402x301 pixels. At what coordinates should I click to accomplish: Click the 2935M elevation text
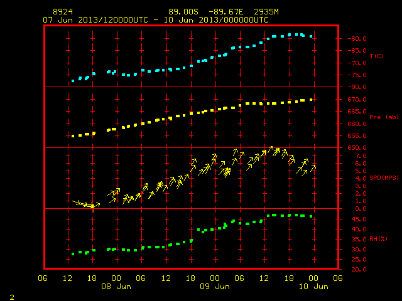(266, 12)
